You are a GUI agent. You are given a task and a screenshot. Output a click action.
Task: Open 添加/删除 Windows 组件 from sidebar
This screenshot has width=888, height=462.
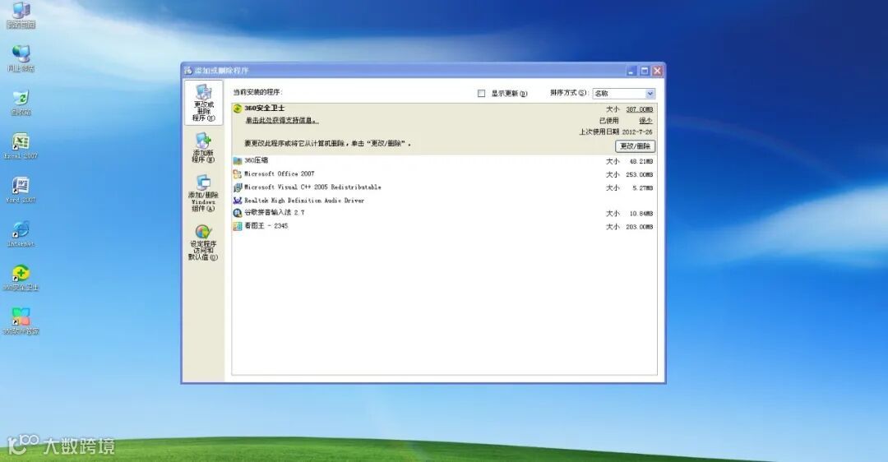pos(203,194)
